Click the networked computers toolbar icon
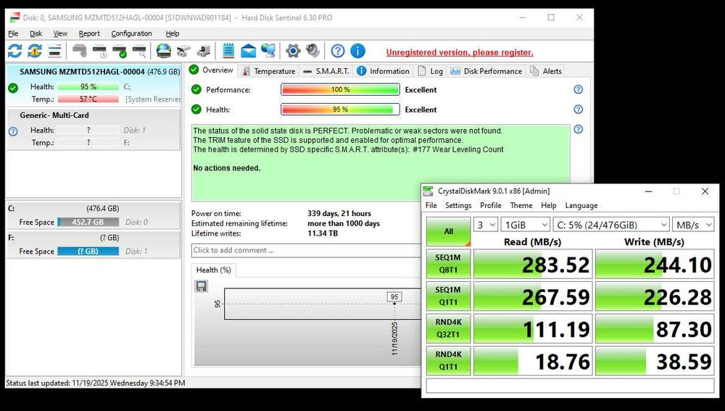The width and height of the screenshot is (725, 411). [x=268, y=51]
